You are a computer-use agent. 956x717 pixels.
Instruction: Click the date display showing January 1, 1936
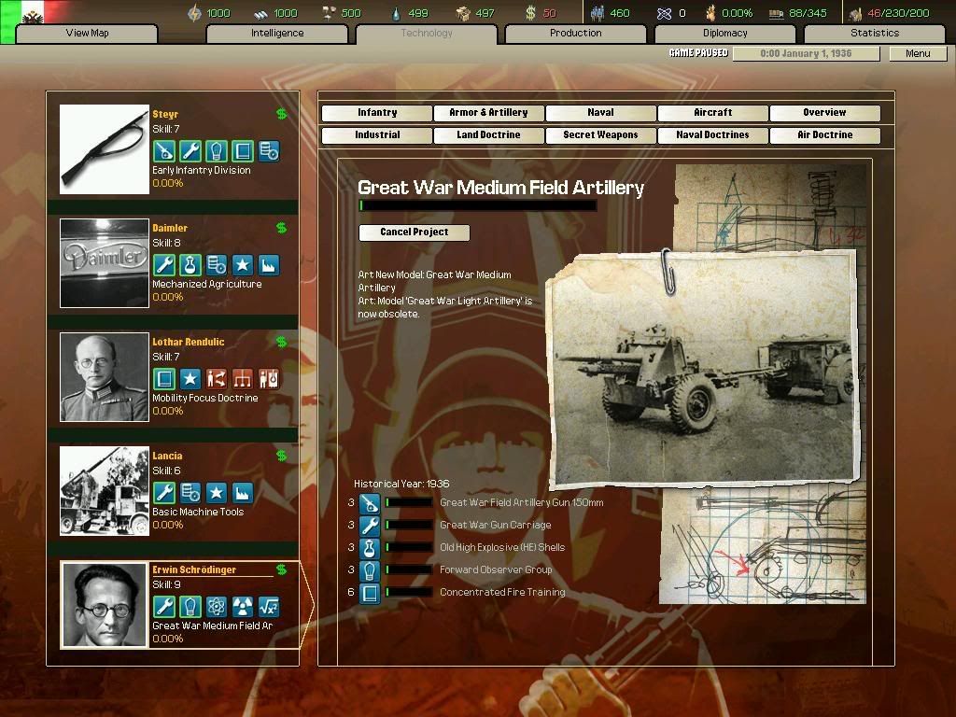pos(806,53)
